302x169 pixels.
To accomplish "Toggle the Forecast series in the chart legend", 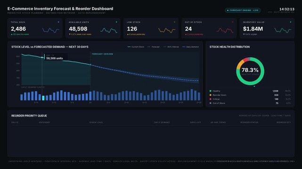I will coord(153,47).
